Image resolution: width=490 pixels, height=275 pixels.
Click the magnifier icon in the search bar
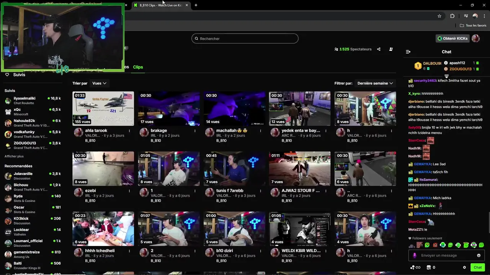pos(196,39)
